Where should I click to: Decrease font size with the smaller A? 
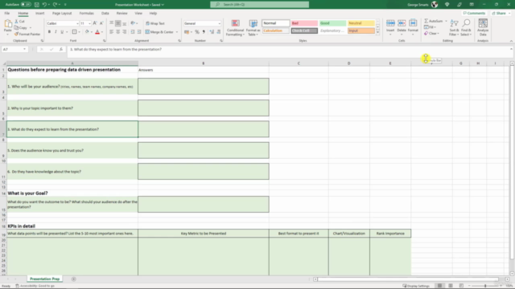pyautogui.click(x=101, y=23)
